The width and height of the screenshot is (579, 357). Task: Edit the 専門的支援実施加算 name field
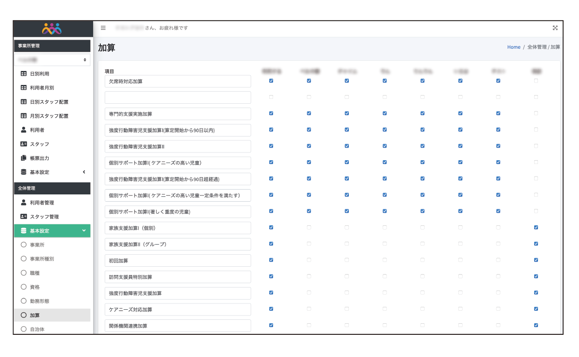click(178, 114)
